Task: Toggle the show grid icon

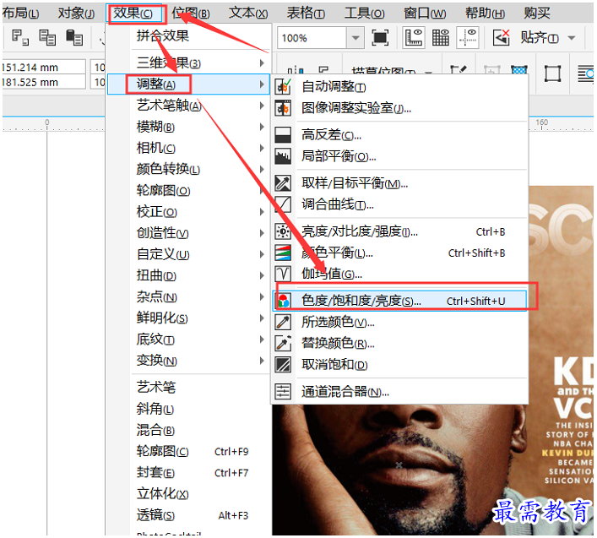Action: tap(441, 38)
